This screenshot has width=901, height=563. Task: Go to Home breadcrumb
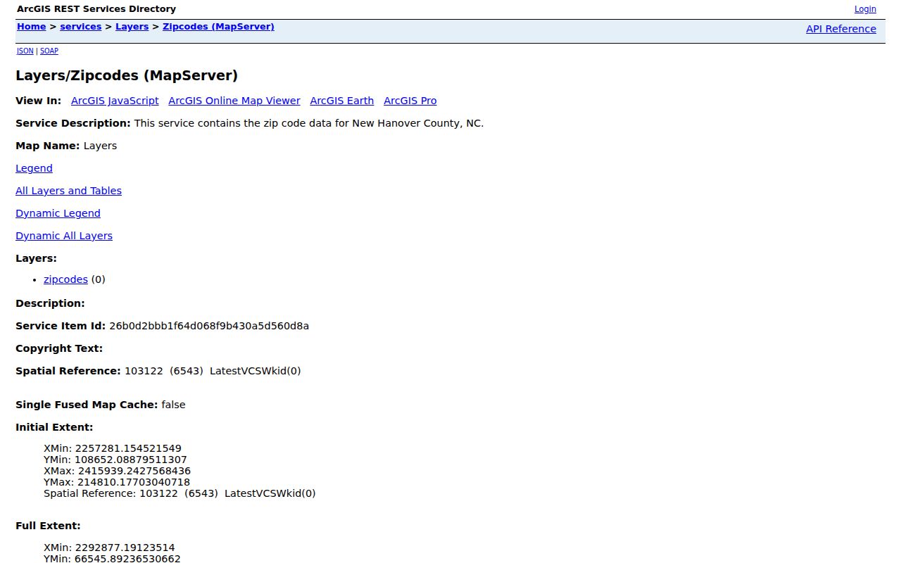click(32, 27)
